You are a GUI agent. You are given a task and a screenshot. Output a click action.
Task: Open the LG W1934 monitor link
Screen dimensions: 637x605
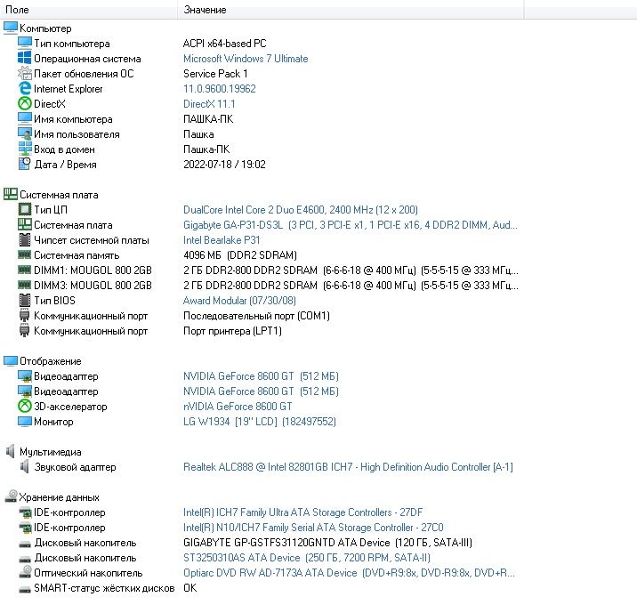[x=260, y=422]
